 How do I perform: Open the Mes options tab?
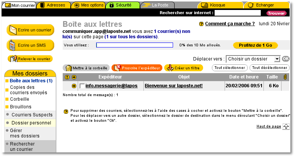pos(88,5)
